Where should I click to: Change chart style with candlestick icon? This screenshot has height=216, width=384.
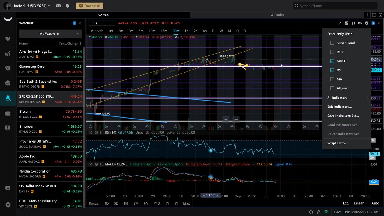pyautogui.click(x=353, y=23)
